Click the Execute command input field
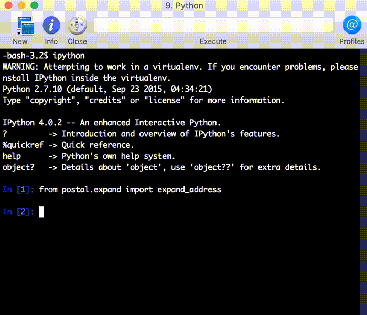367x315 pixels. [x=213, y=25]
